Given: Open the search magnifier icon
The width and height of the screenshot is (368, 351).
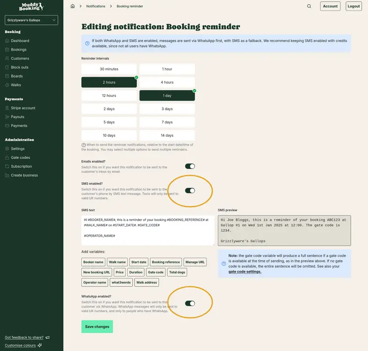Looking at the screenshot, I should (309, 6).
